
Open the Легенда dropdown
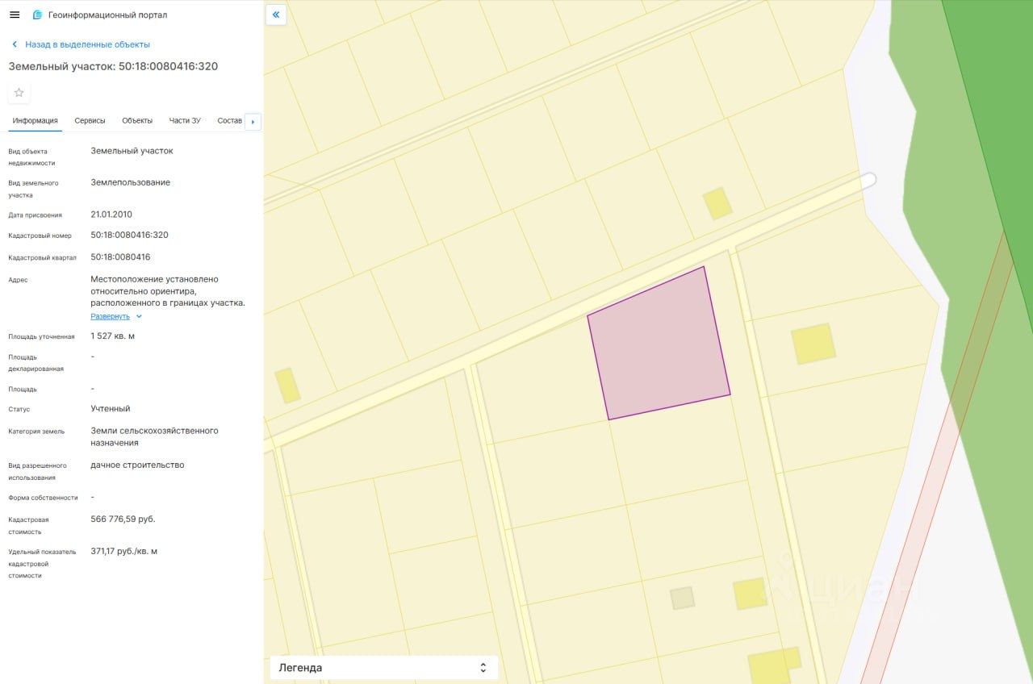(383, 668)
